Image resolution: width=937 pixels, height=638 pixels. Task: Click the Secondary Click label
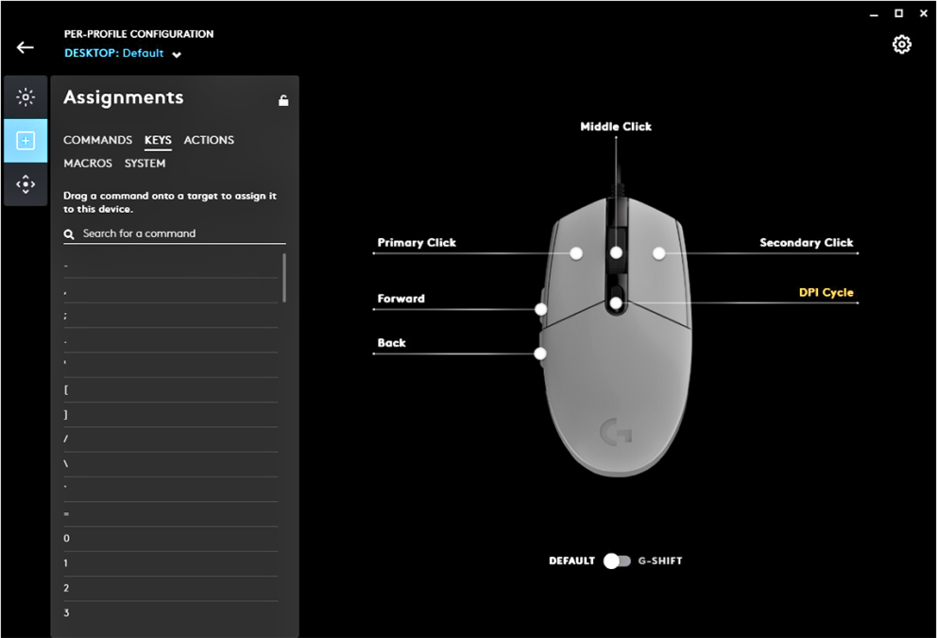pos(806,242)
